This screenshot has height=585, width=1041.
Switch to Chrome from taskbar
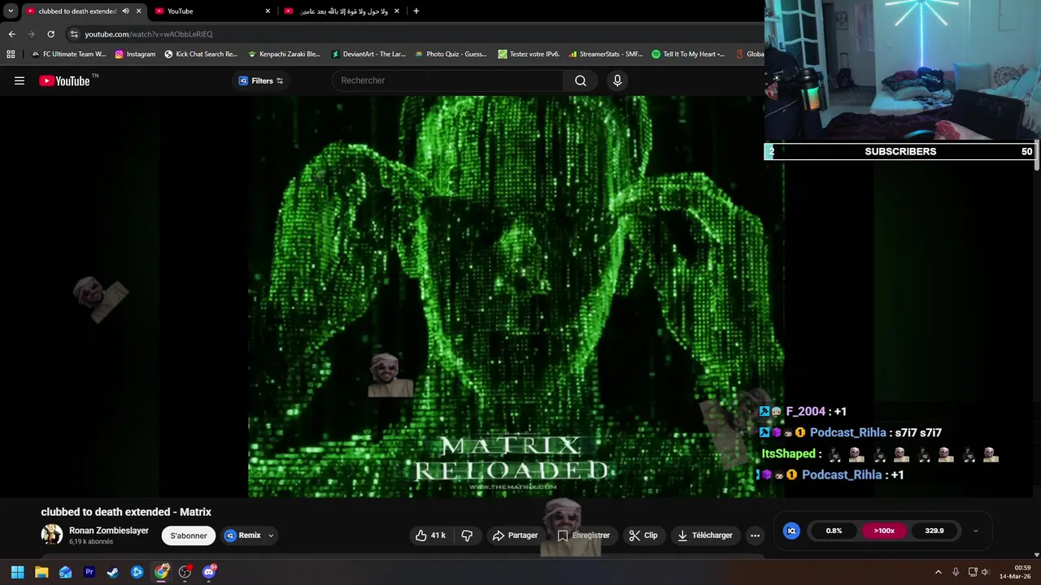coord(161,572)
